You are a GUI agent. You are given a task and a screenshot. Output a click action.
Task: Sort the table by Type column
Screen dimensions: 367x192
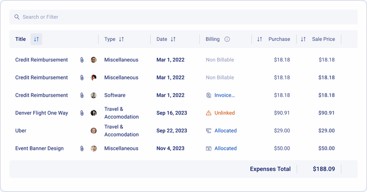tap(121, 39)
